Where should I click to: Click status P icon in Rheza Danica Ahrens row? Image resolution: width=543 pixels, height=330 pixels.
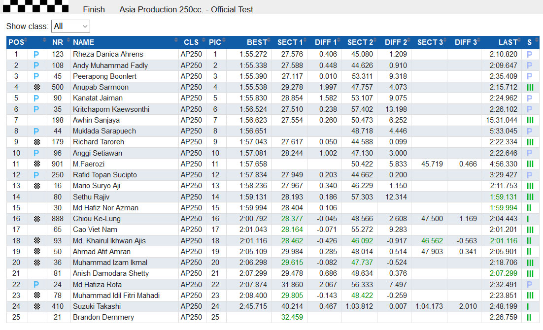530,54
